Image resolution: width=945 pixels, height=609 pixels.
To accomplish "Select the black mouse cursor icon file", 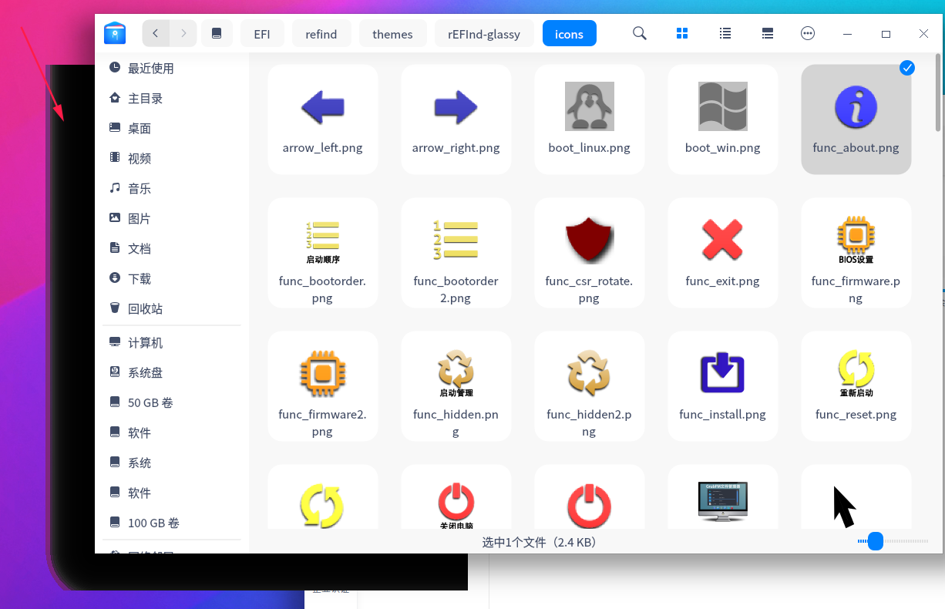I will point(856,497).
